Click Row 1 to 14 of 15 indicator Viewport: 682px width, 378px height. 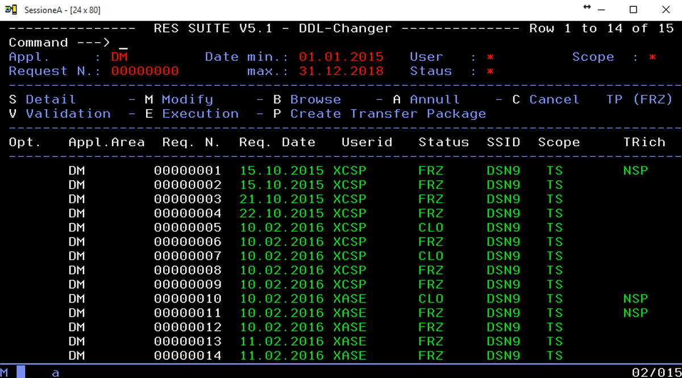tap(601, 28)
